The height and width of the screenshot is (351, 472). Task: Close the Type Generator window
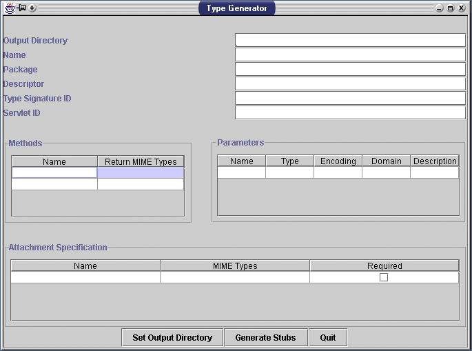[x=461, y=8]
